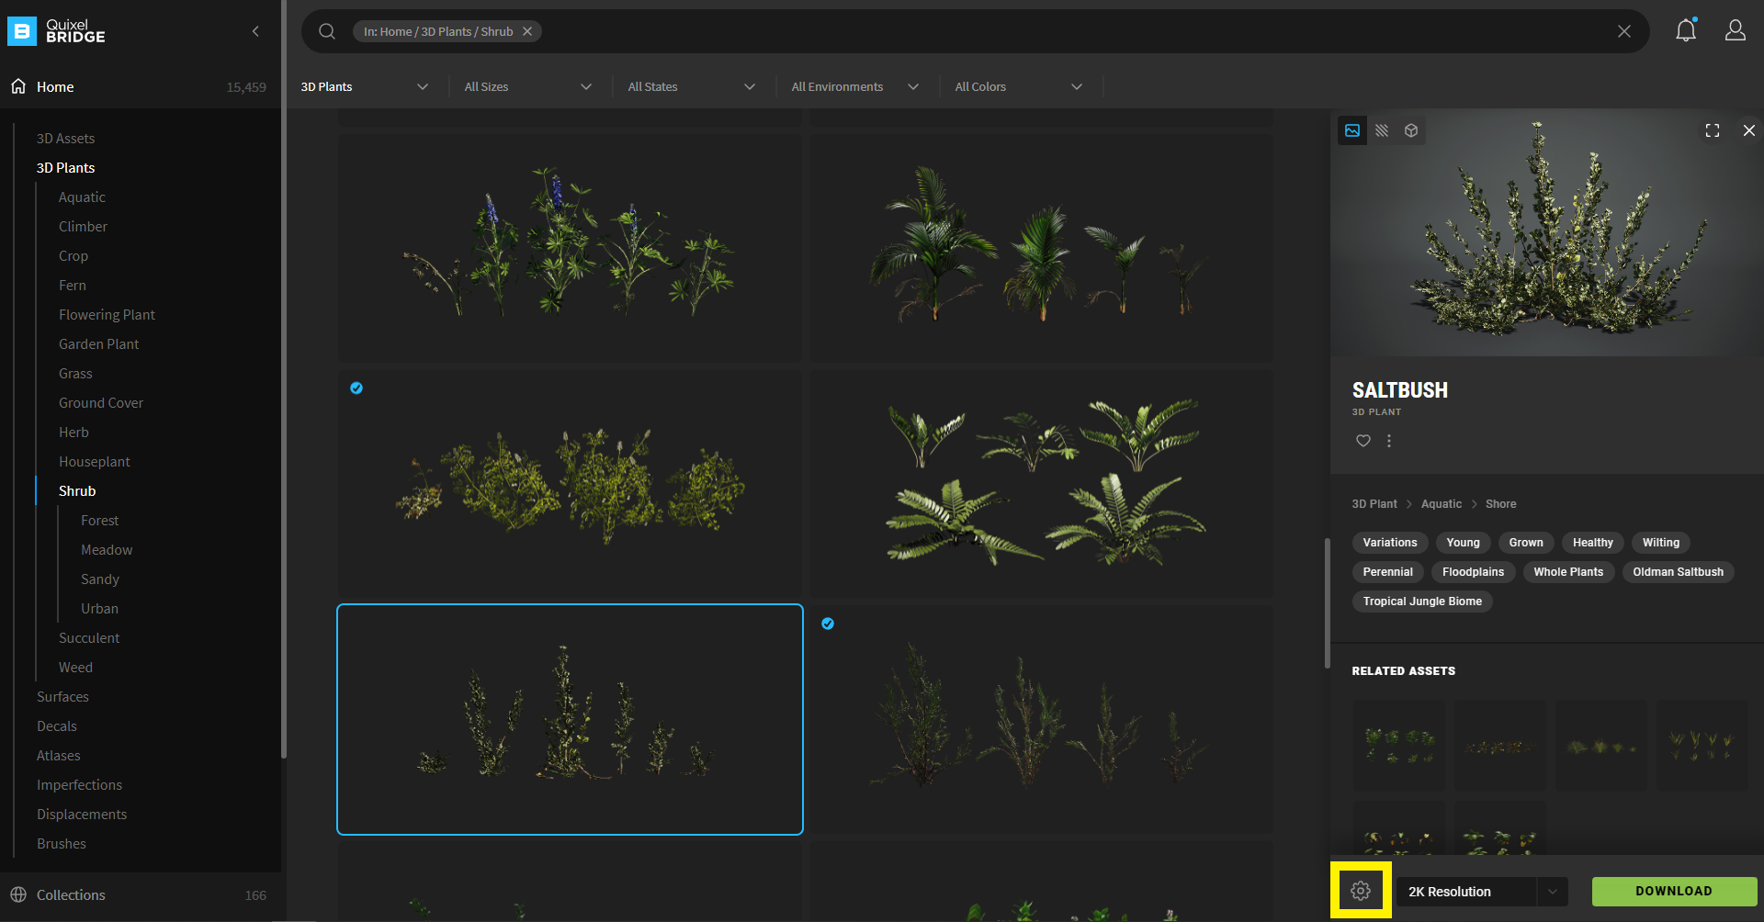Follow the 3D Plant breadcrumb link
The image size is (1764, 922).
pos(1374,504)
